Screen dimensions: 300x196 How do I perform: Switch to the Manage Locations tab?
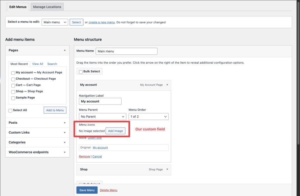click(47, 7)
